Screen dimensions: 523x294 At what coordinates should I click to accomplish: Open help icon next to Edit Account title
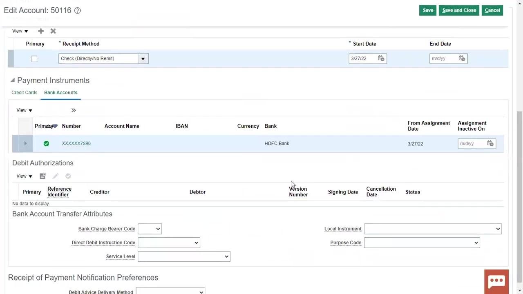(x=77, y=11)
